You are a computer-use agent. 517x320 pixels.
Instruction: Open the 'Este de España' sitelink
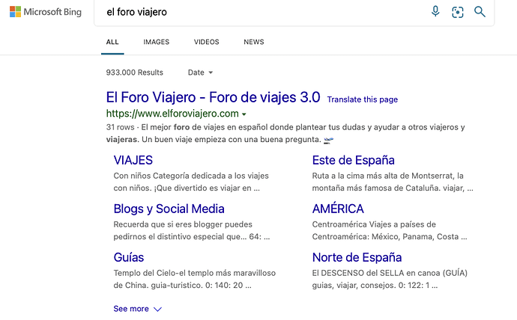pyautogui.click(x=353, y=160)
